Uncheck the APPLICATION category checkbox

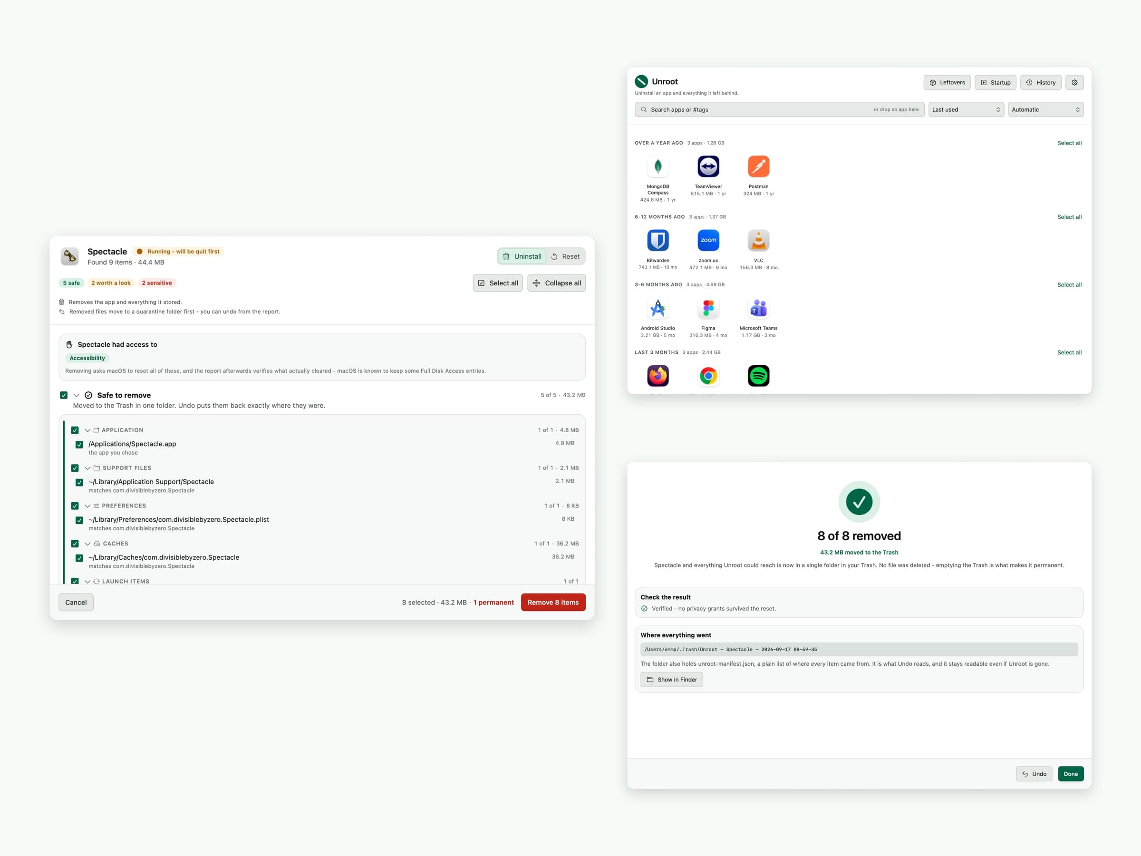tap(75, 430)
